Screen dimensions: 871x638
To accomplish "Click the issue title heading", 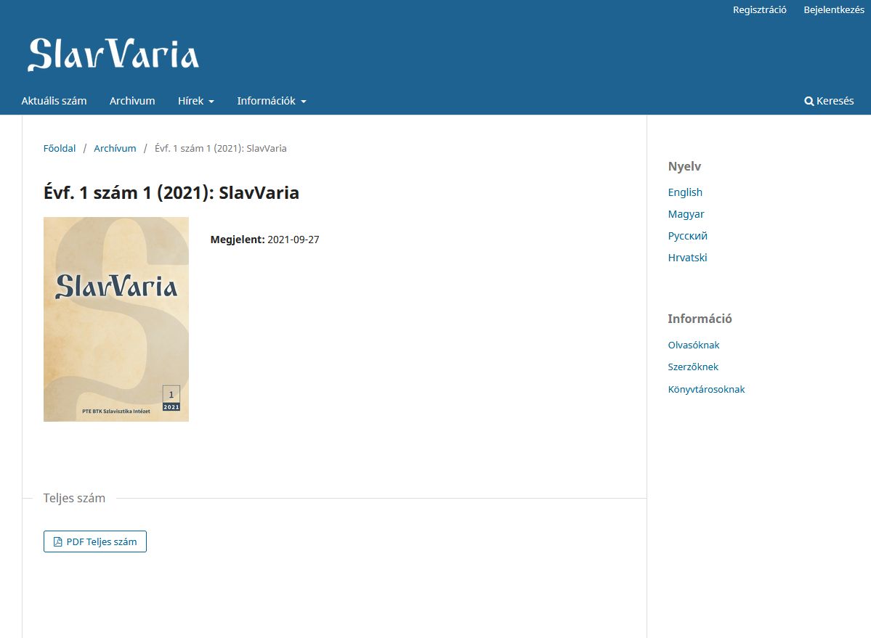I will pyautogui.click(x=171, y=192).
